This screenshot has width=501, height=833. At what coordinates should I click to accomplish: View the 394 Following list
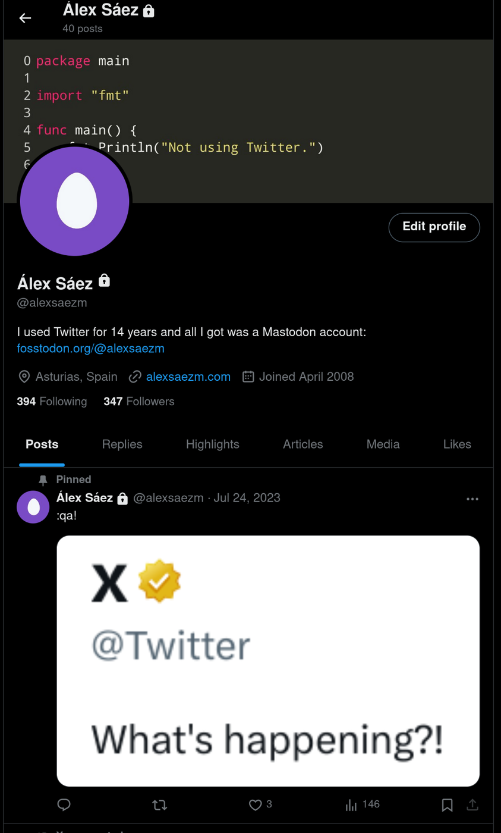[52, 401]
